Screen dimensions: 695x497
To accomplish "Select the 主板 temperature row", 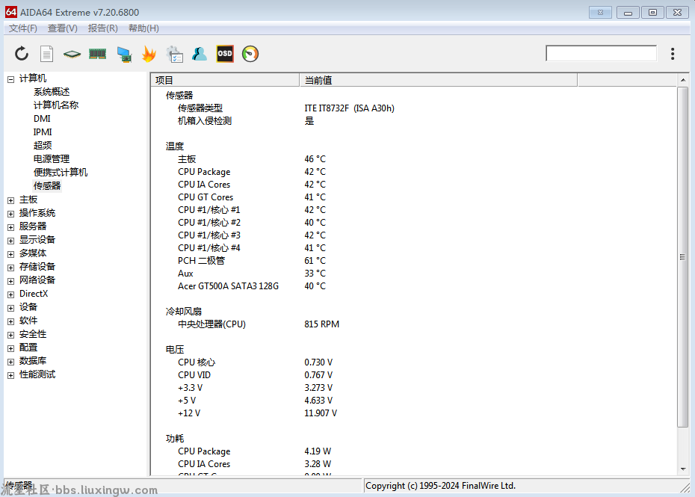I will point(415,159).
